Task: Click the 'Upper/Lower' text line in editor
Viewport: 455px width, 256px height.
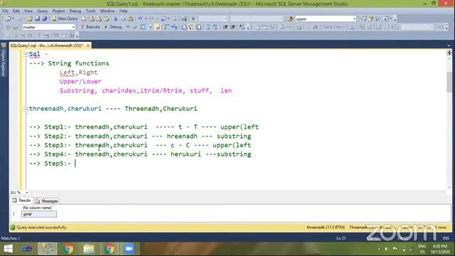Action: [x=80, y=82]
